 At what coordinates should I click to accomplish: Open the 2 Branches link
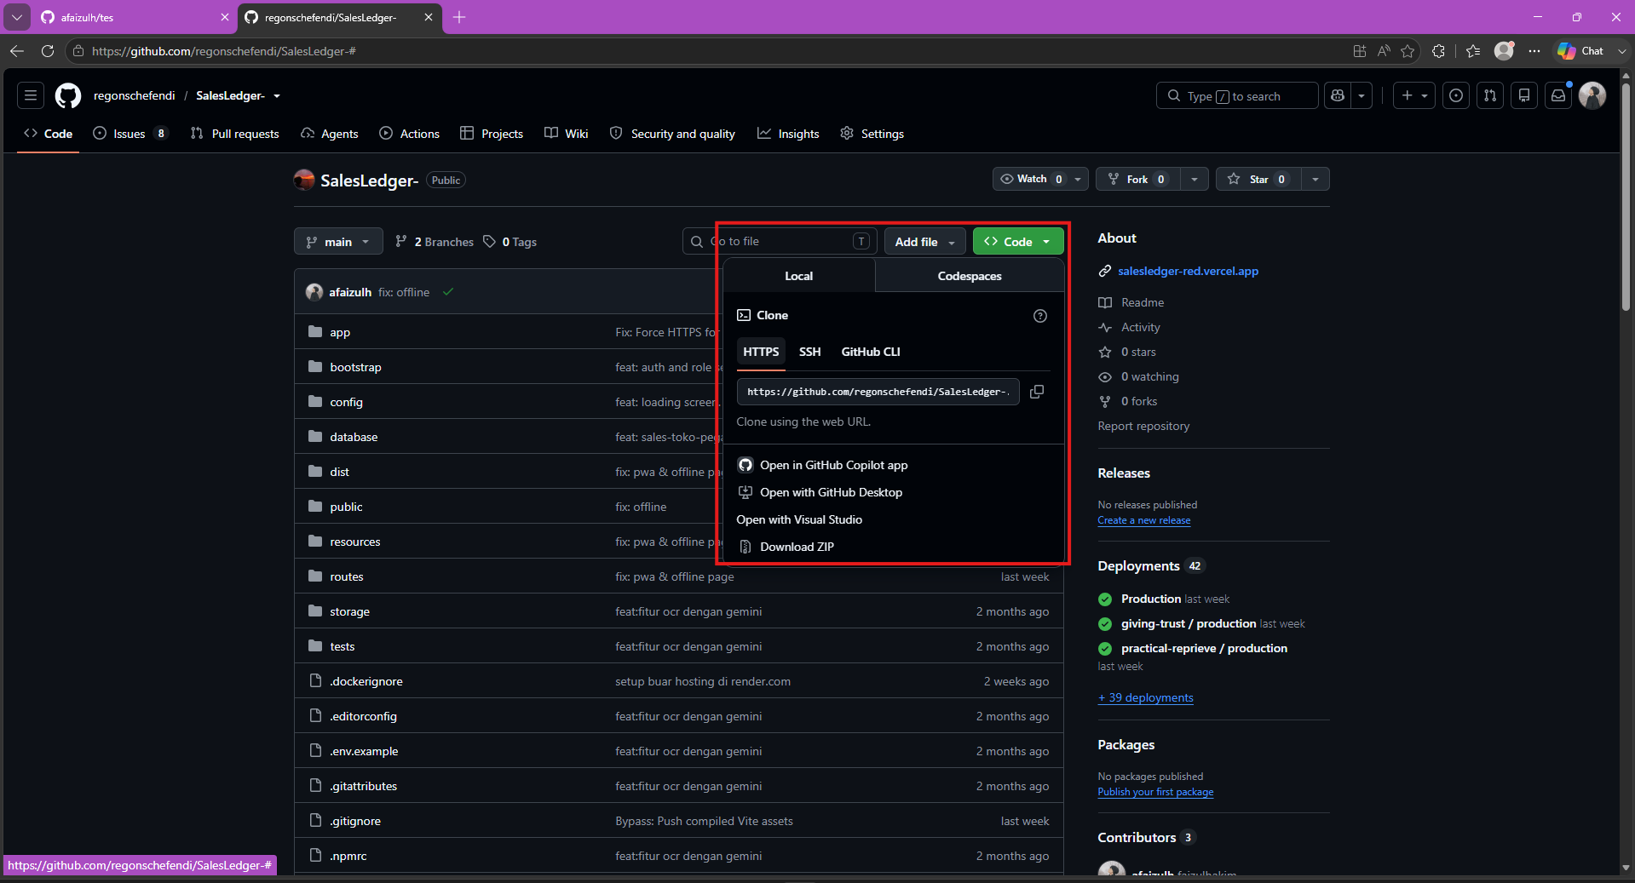(435, 242)
